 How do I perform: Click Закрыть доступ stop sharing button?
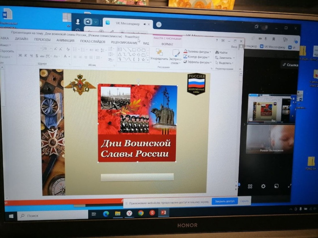click(x=225, y=201)
